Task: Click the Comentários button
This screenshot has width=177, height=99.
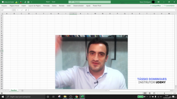Action: [169, 5]
